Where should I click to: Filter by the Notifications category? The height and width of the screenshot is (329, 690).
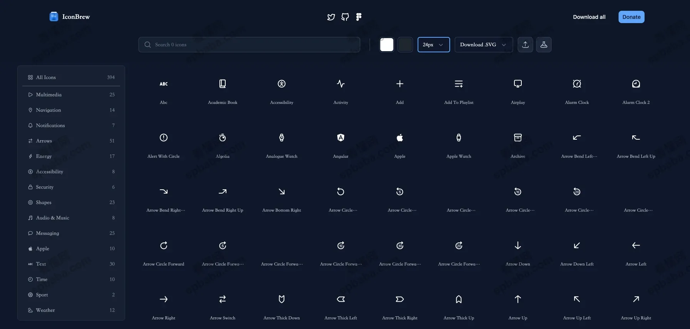71,125
